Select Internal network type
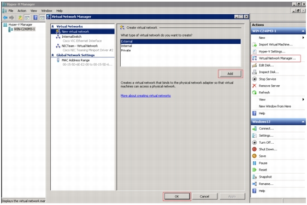Screen dimensions: 307x205 (x=180, y=46)
